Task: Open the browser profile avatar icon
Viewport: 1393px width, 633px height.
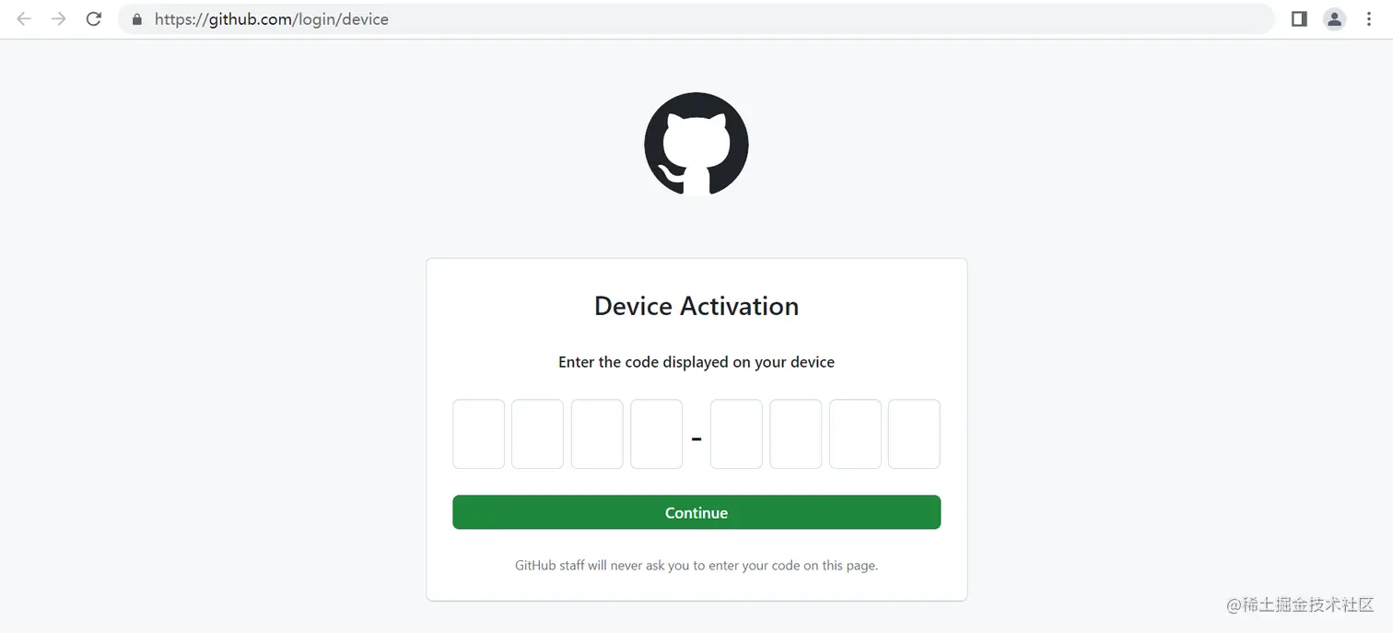Action: tap(1334, 18)
